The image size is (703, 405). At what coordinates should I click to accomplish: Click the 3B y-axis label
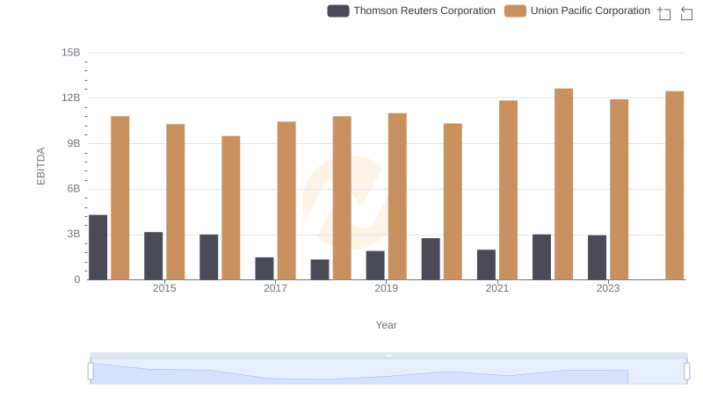click(74, 234)
